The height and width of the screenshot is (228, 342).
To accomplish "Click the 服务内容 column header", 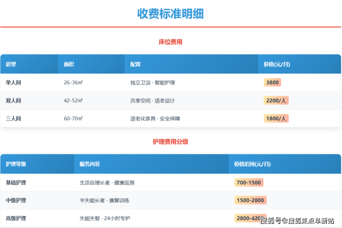I will pyautogui.click(x=90, y=164).
